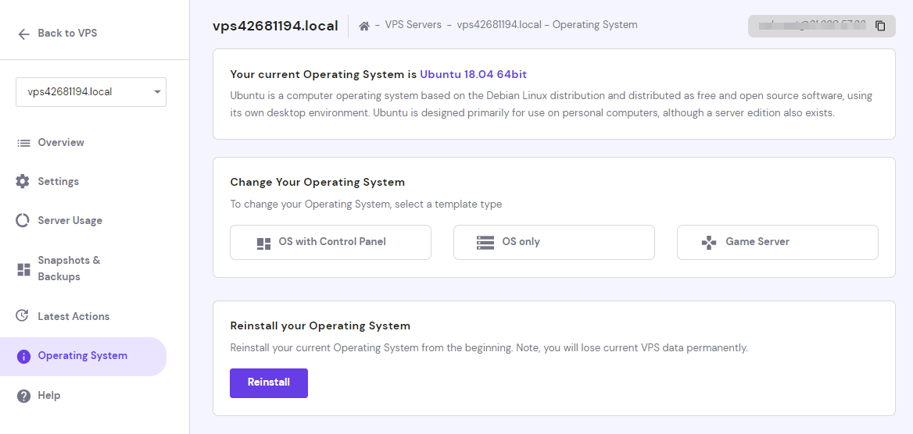Open the vps42681194.local server dropdown

91,92
